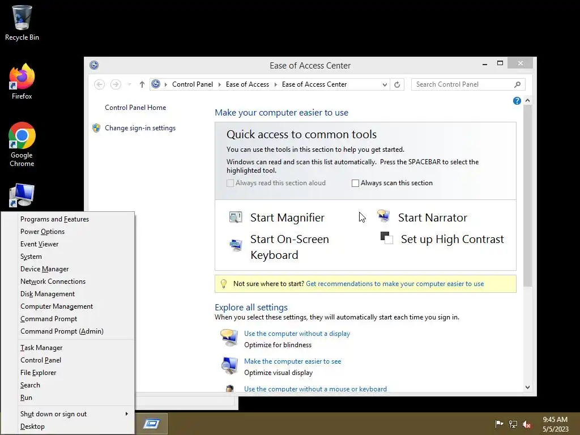Open Help with the blue question mark
This screenshot has width=580, height=435.
[x=517, y=101]
